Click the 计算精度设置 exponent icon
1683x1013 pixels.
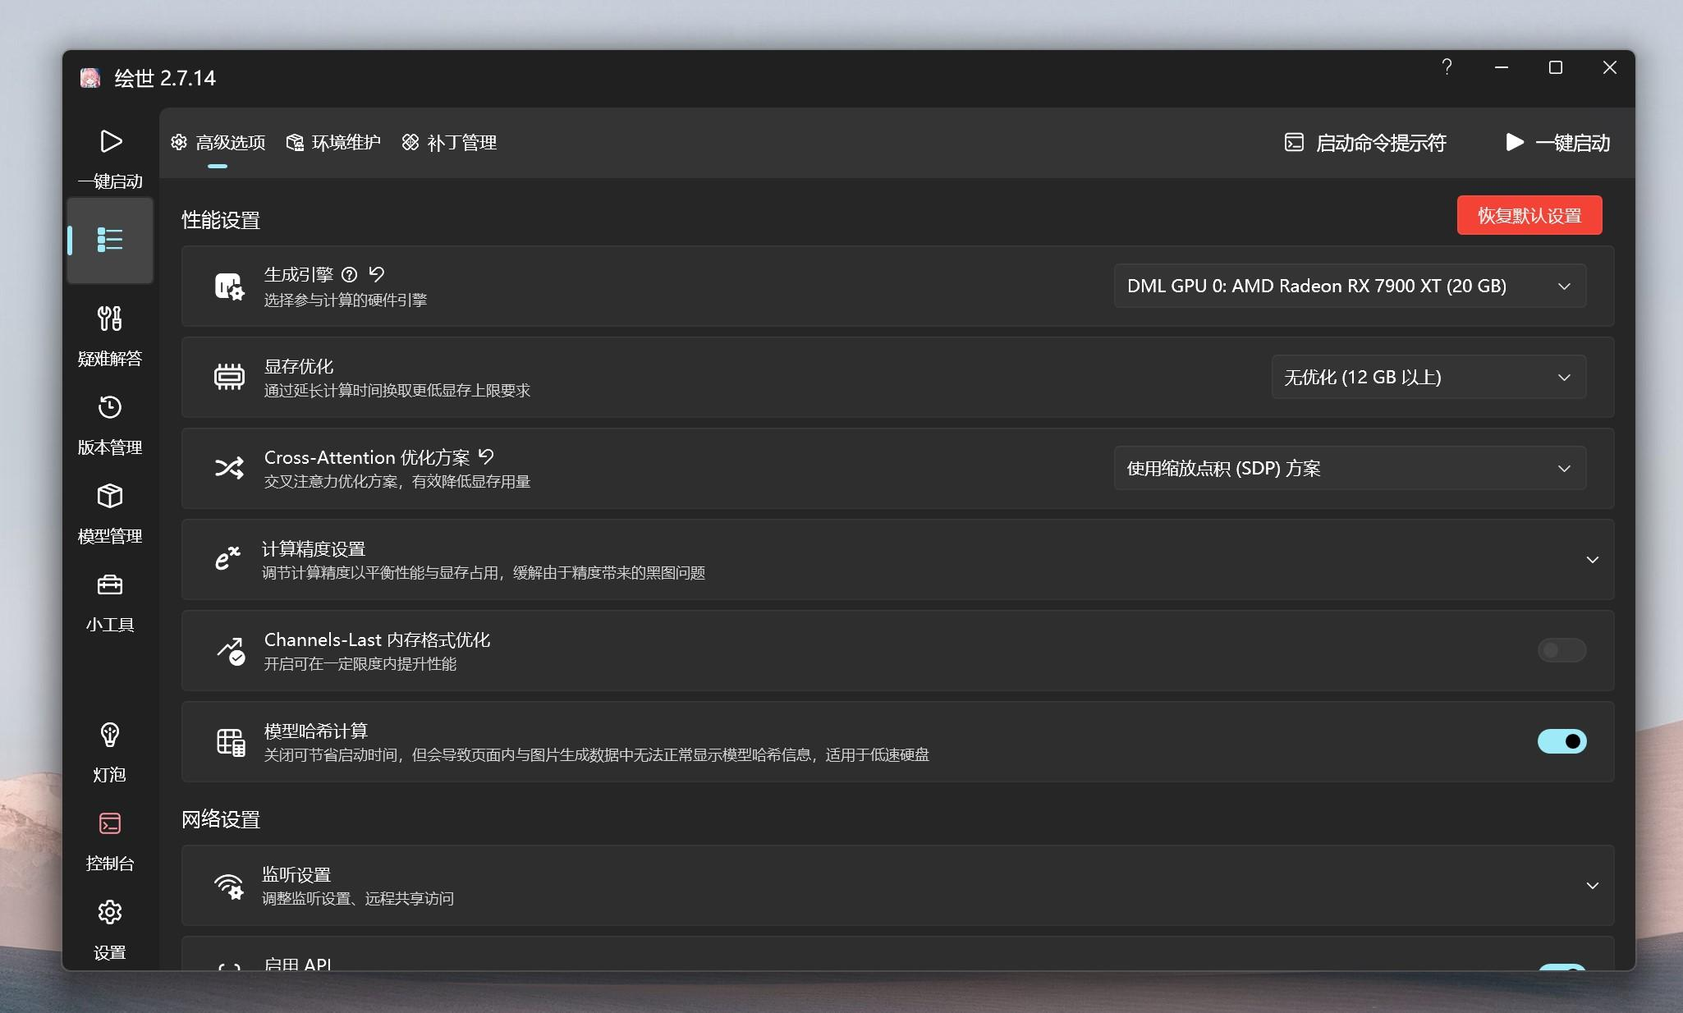[x=227, y=558]
